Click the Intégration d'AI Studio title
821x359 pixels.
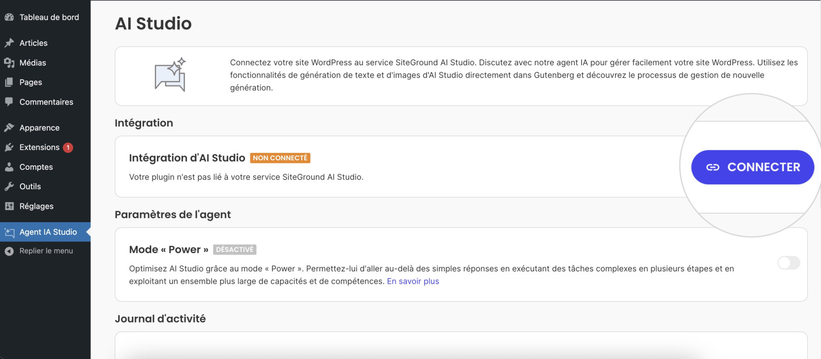pos(187,158)
